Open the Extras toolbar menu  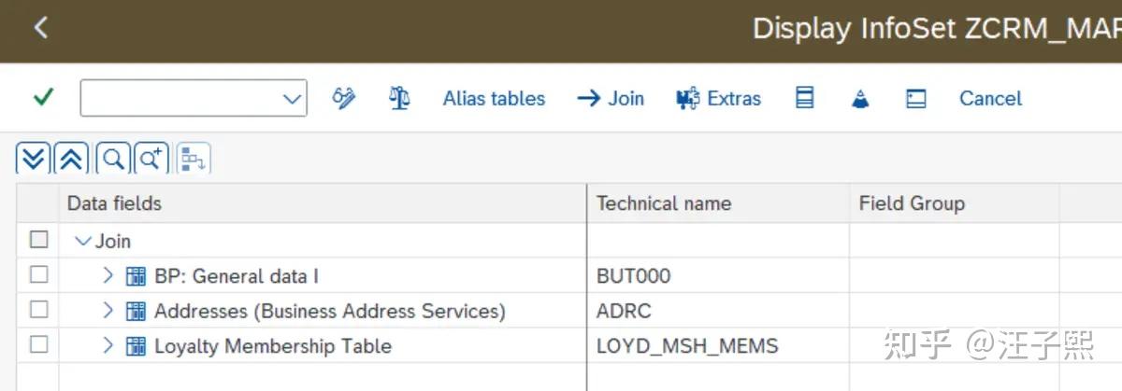718,98
